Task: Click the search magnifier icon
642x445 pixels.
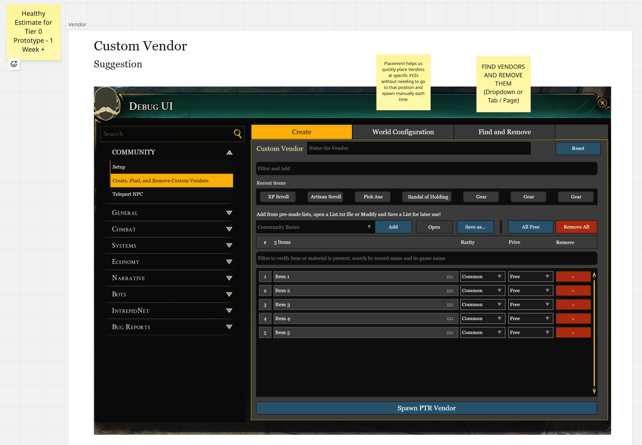Action: pyautogui.click(x=238, y=134)
